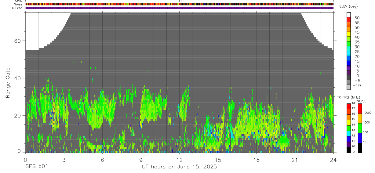Pick the black swatch in the TX FRQ bar
The width and height of the screenshot is (375, 173).
[x=349, y=150]
